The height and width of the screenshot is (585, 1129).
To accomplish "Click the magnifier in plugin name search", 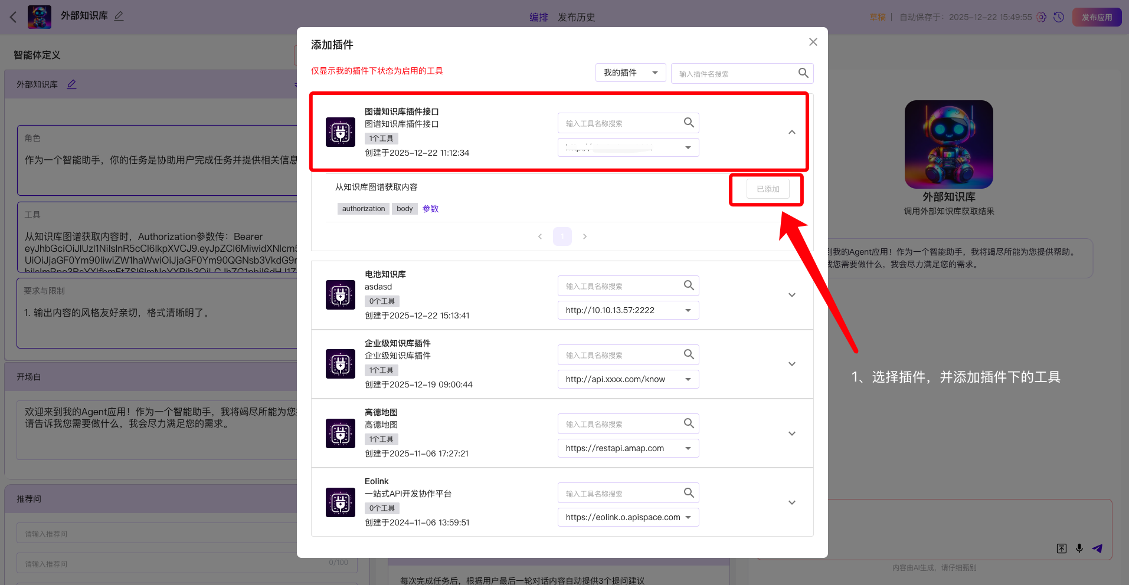I will point(803,73).
